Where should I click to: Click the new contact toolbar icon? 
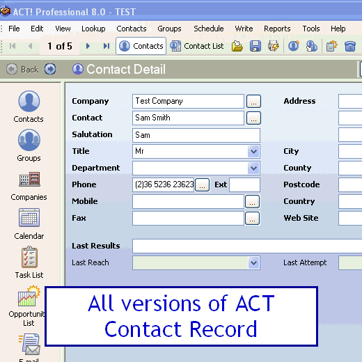pyautogui.click(x=294, y=46)
